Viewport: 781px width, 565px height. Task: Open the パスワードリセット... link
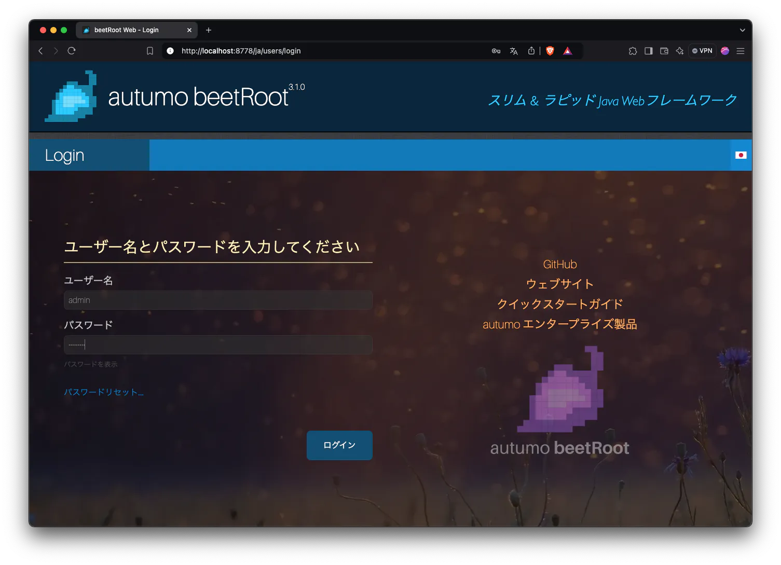point(104,392)
